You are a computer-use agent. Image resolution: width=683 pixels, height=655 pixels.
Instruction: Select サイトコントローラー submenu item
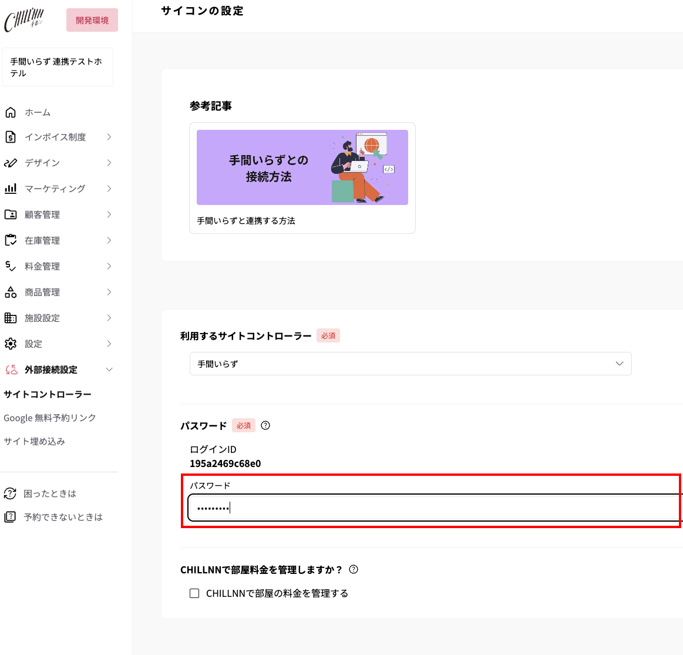coord(48,394)
